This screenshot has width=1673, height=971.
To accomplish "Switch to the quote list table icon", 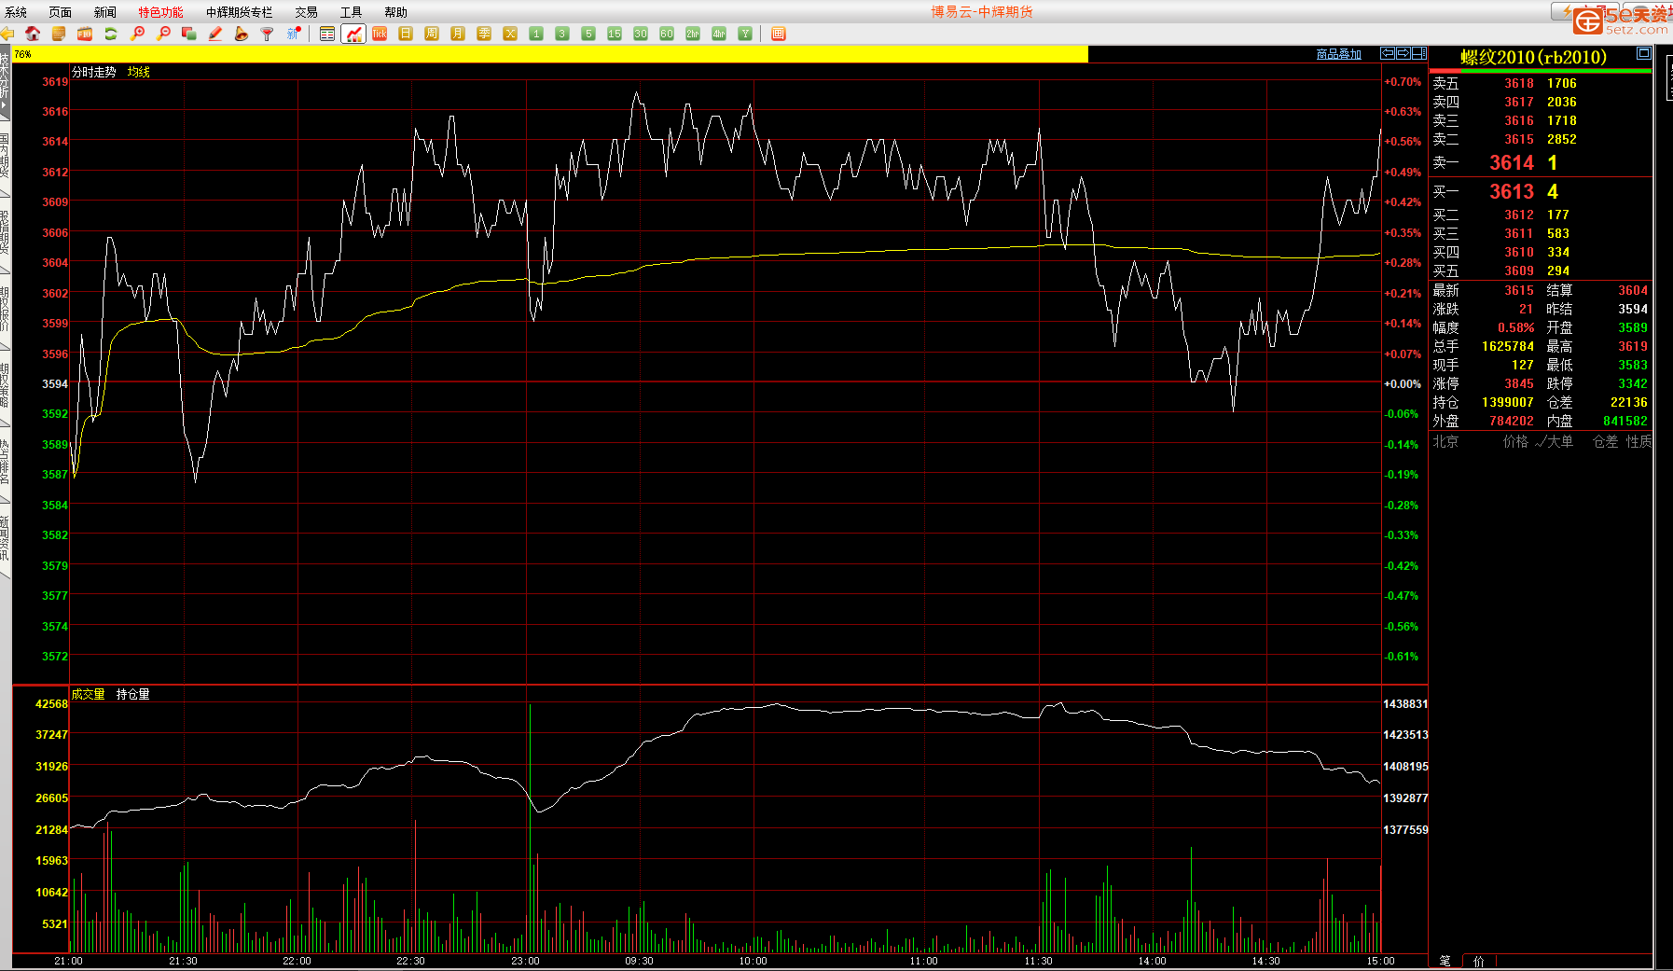I will coord(327,34).
